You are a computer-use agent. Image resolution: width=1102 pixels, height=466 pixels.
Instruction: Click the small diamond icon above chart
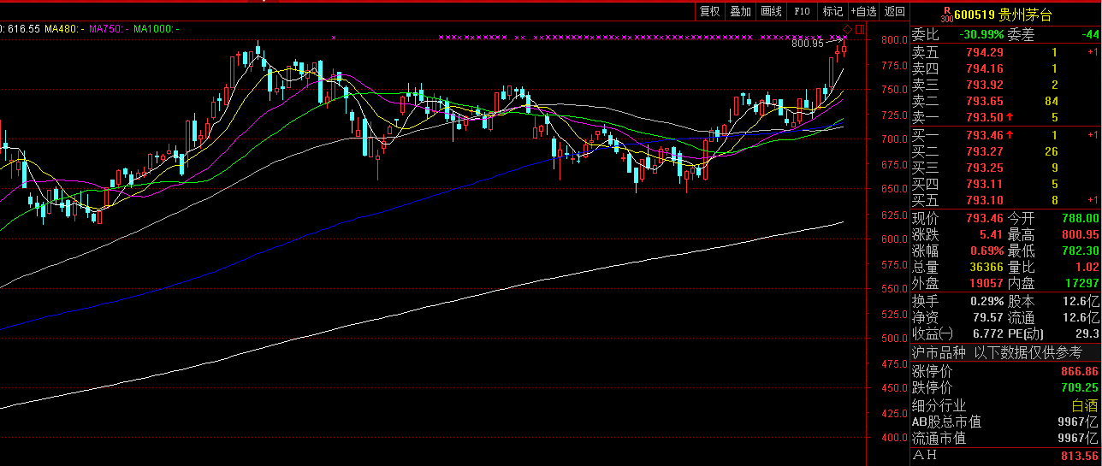847,30
